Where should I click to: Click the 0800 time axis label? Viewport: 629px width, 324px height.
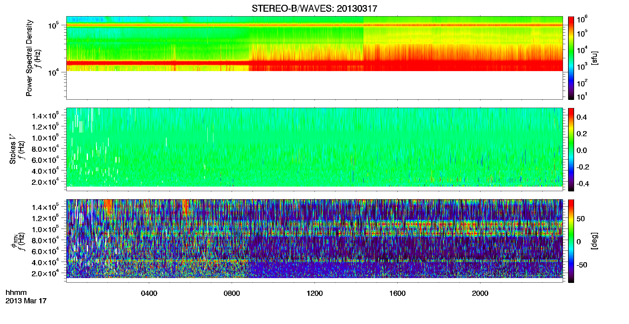[232, 293]
